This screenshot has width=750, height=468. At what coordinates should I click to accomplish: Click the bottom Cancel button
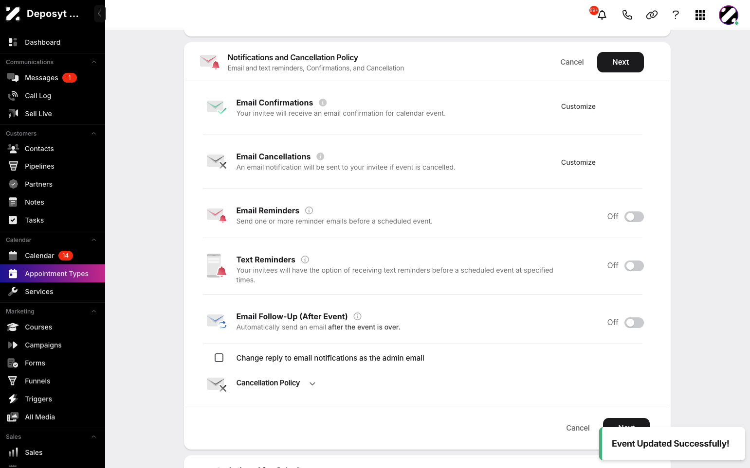(578, 428)
